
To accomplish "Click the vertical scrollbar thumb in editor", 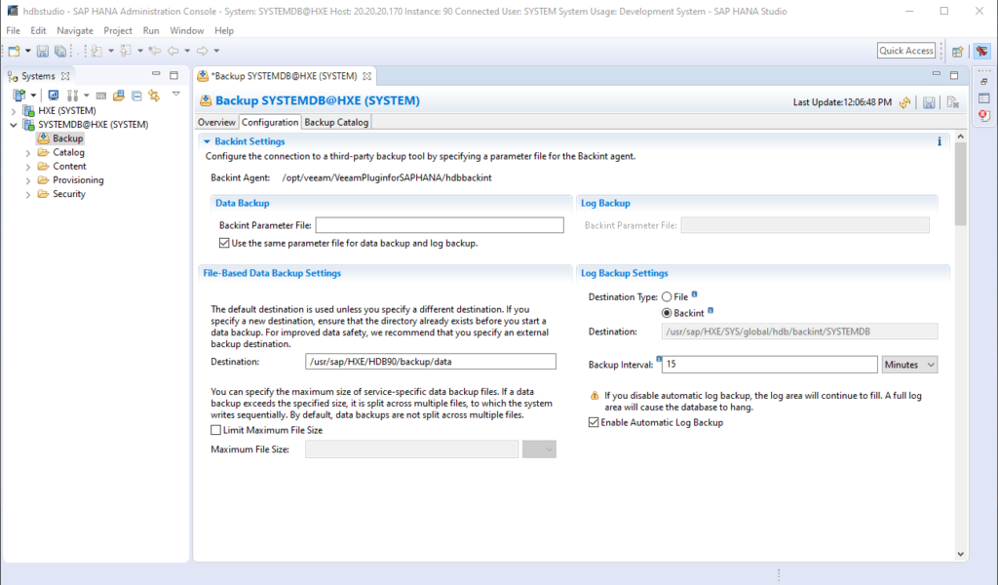I will [960, 184].
